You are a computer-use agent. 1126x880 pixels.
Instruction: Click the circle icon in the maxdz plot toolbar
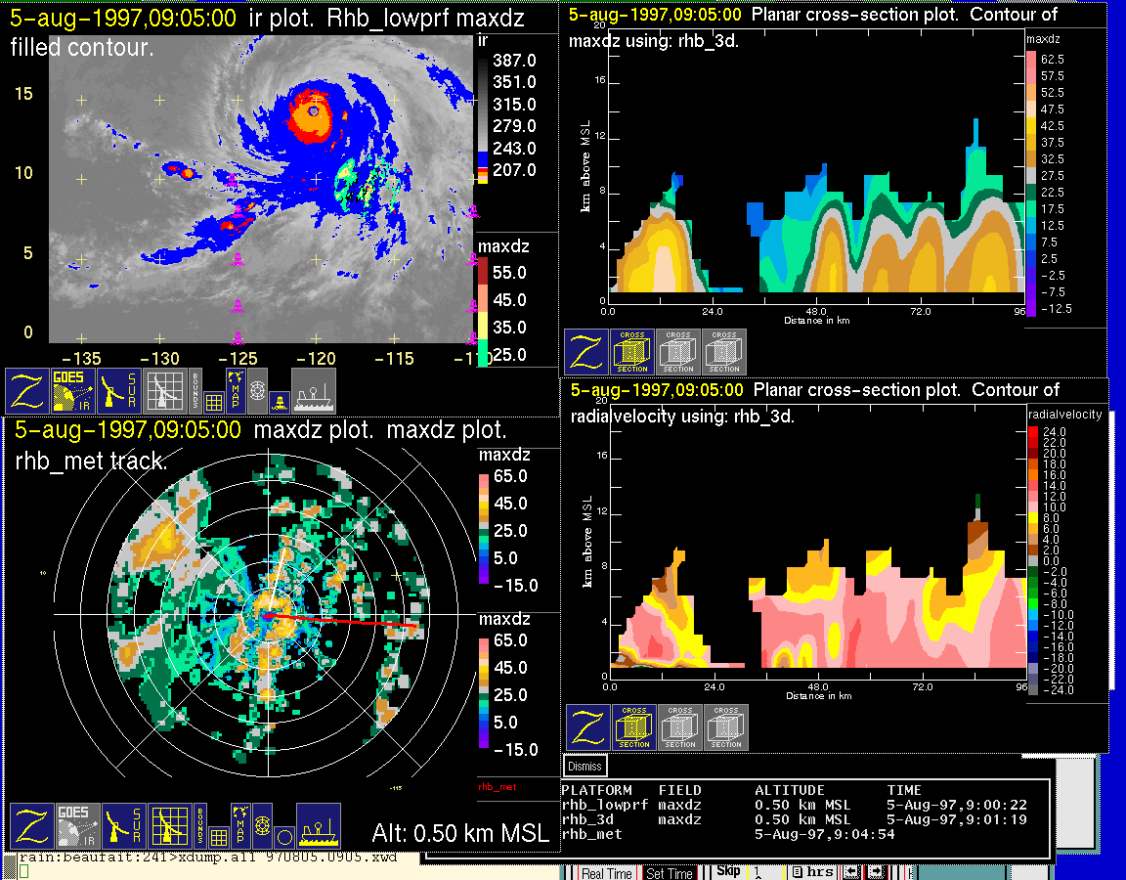pyautogui.click(x=284, y=837)
